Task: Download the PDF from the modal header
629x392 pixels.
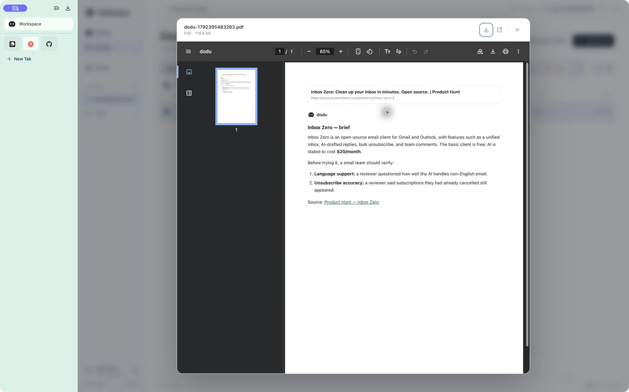Action: [x=486, y=30]
